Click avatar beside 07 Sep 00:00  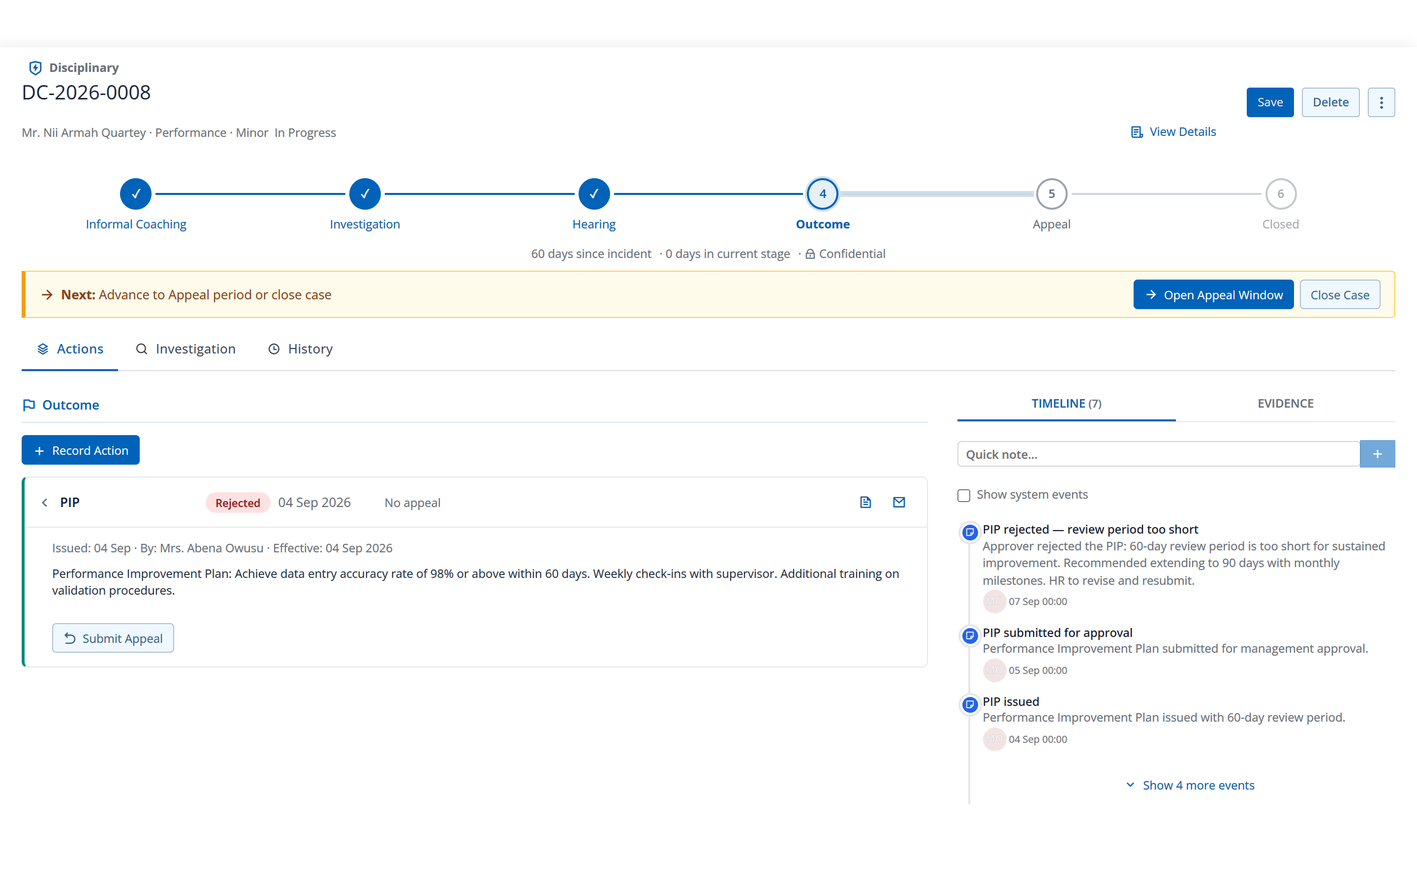click(994, 601)
